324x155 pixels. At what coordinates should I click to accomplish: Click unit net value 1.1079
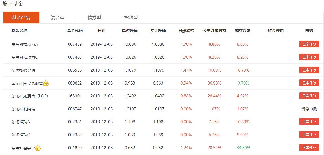pos(130,70)
